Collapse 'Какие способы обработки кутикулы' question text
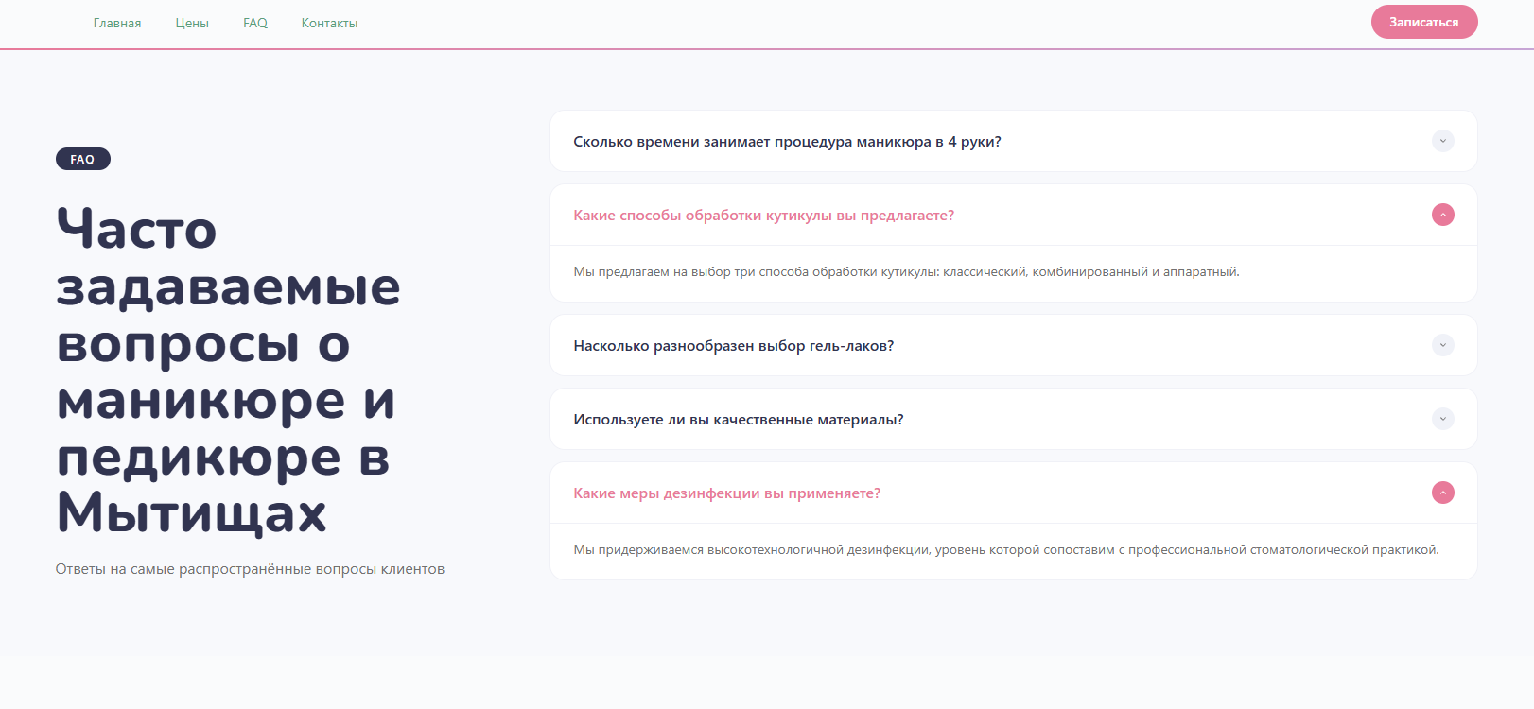1534x709 pixels. 763,216
